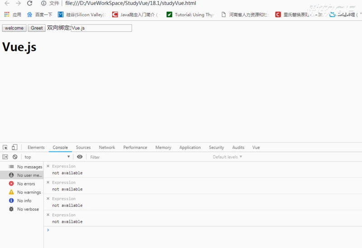Clear the console with the ban icon
The height and width of the screenshot is (248, 362).
coord(15,157)
